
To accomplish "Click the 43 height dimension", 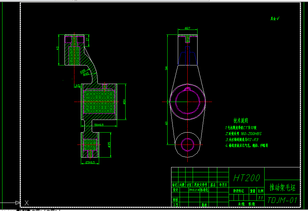I will tap(58, 48).
